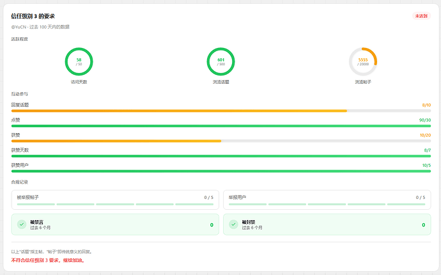Click the 90/30 value for 点赞
The width and height of the screenshot is (441, 275).
pos(425,120)
